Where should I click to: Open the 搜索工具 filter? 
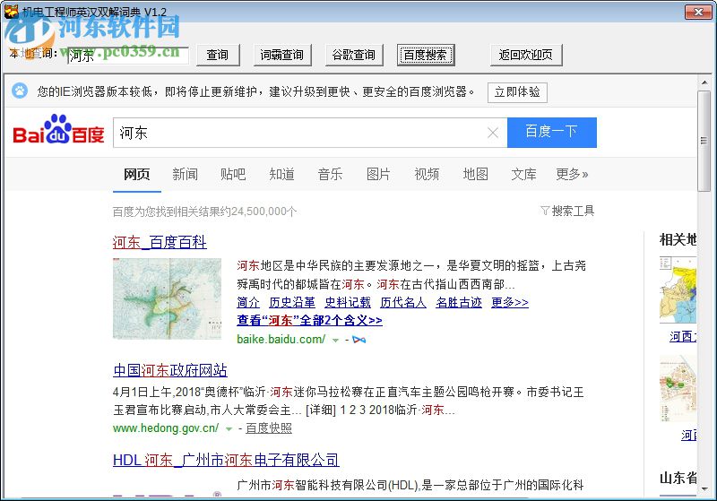[567, 211]
